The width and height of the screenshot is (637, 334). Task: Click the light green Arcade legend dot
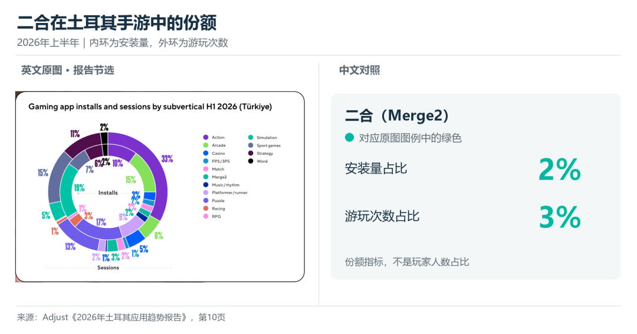pos(206,145)
